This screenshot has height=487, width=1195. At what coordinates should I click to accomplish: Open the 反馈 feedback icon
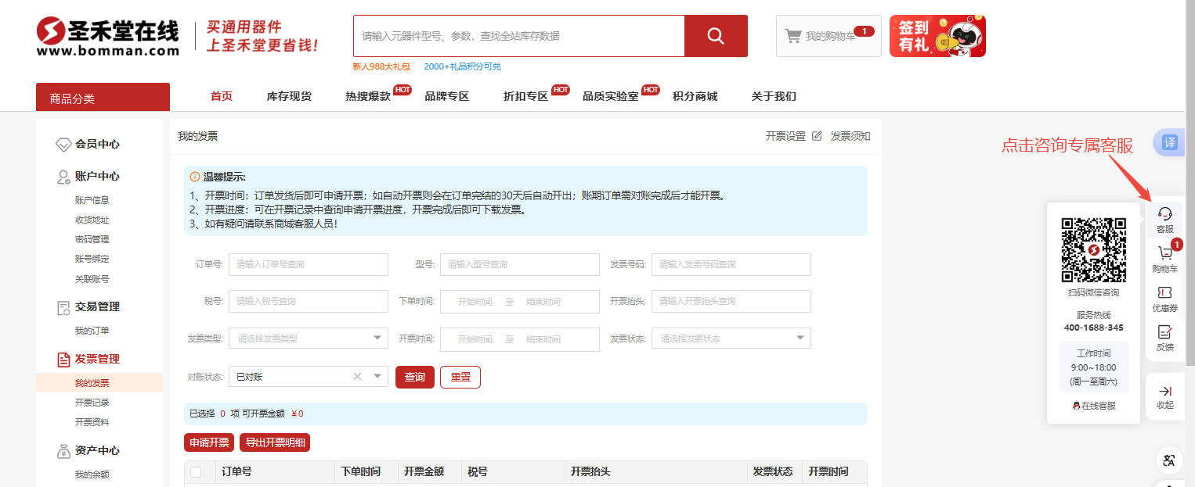[x=1164, y=338]
